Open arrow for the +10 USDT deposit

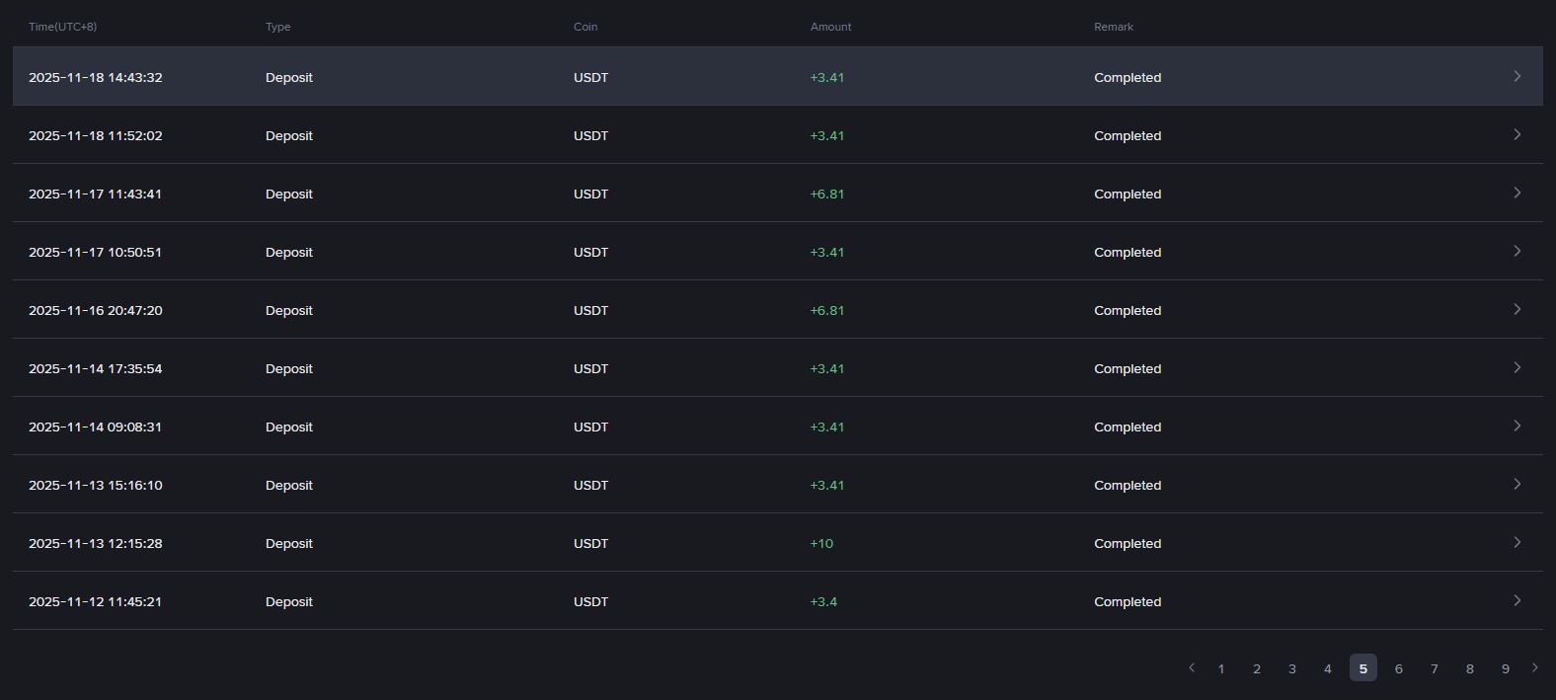tap(1517, 542)
